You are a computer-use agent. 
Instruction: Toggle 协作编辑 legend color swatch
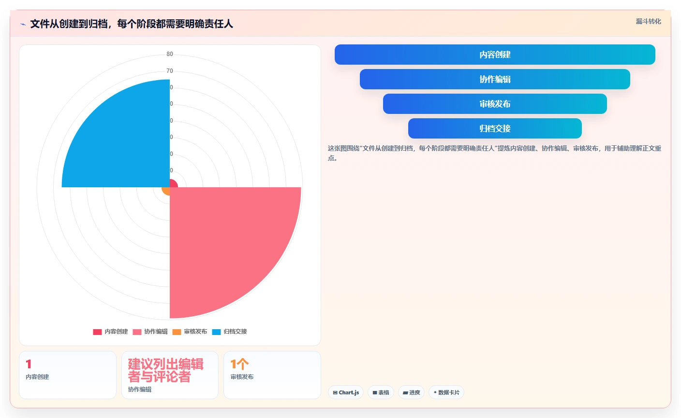point(137,332)
